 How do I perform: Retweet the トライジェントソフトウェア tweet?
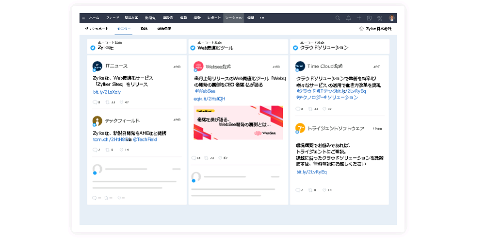point(310,190)
